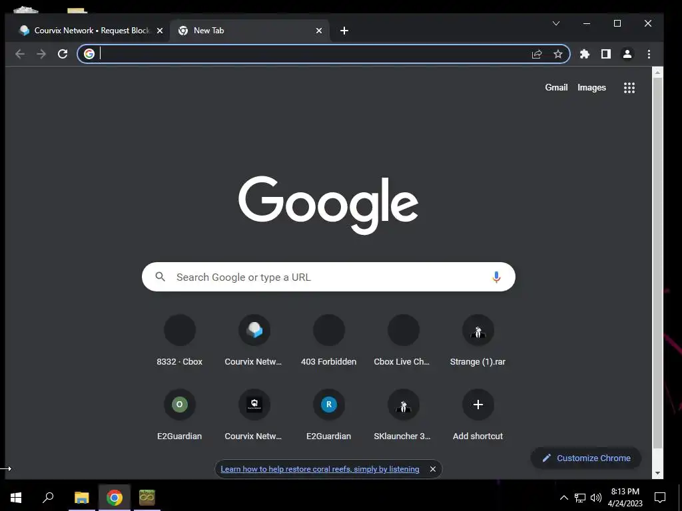Open the coral reefs promo link
Viewport: 682px width, 511px height.
pyautogui.click(x=320, y=469)
